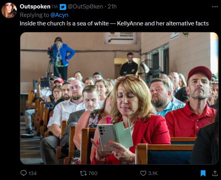View the 134 replies count
Viewport: 221px width, 180px height.
(33, 173)
